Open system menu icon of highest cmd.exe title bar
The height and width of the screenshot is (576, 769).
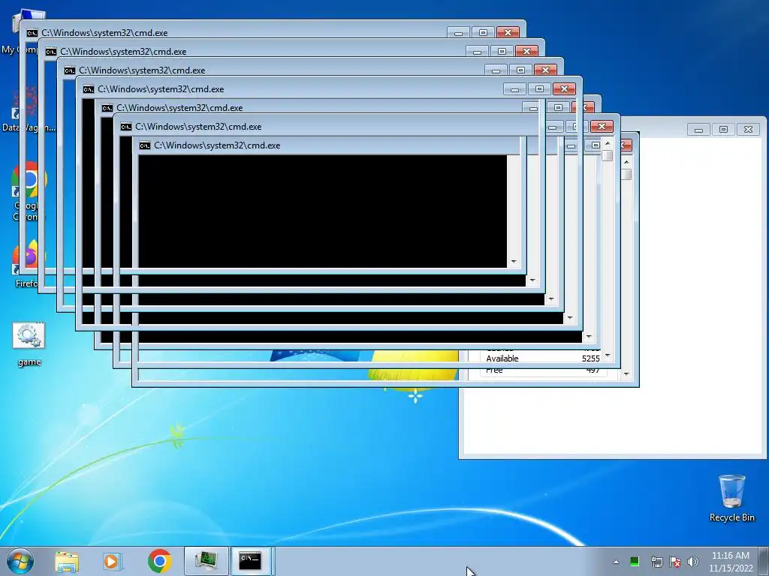32,33
